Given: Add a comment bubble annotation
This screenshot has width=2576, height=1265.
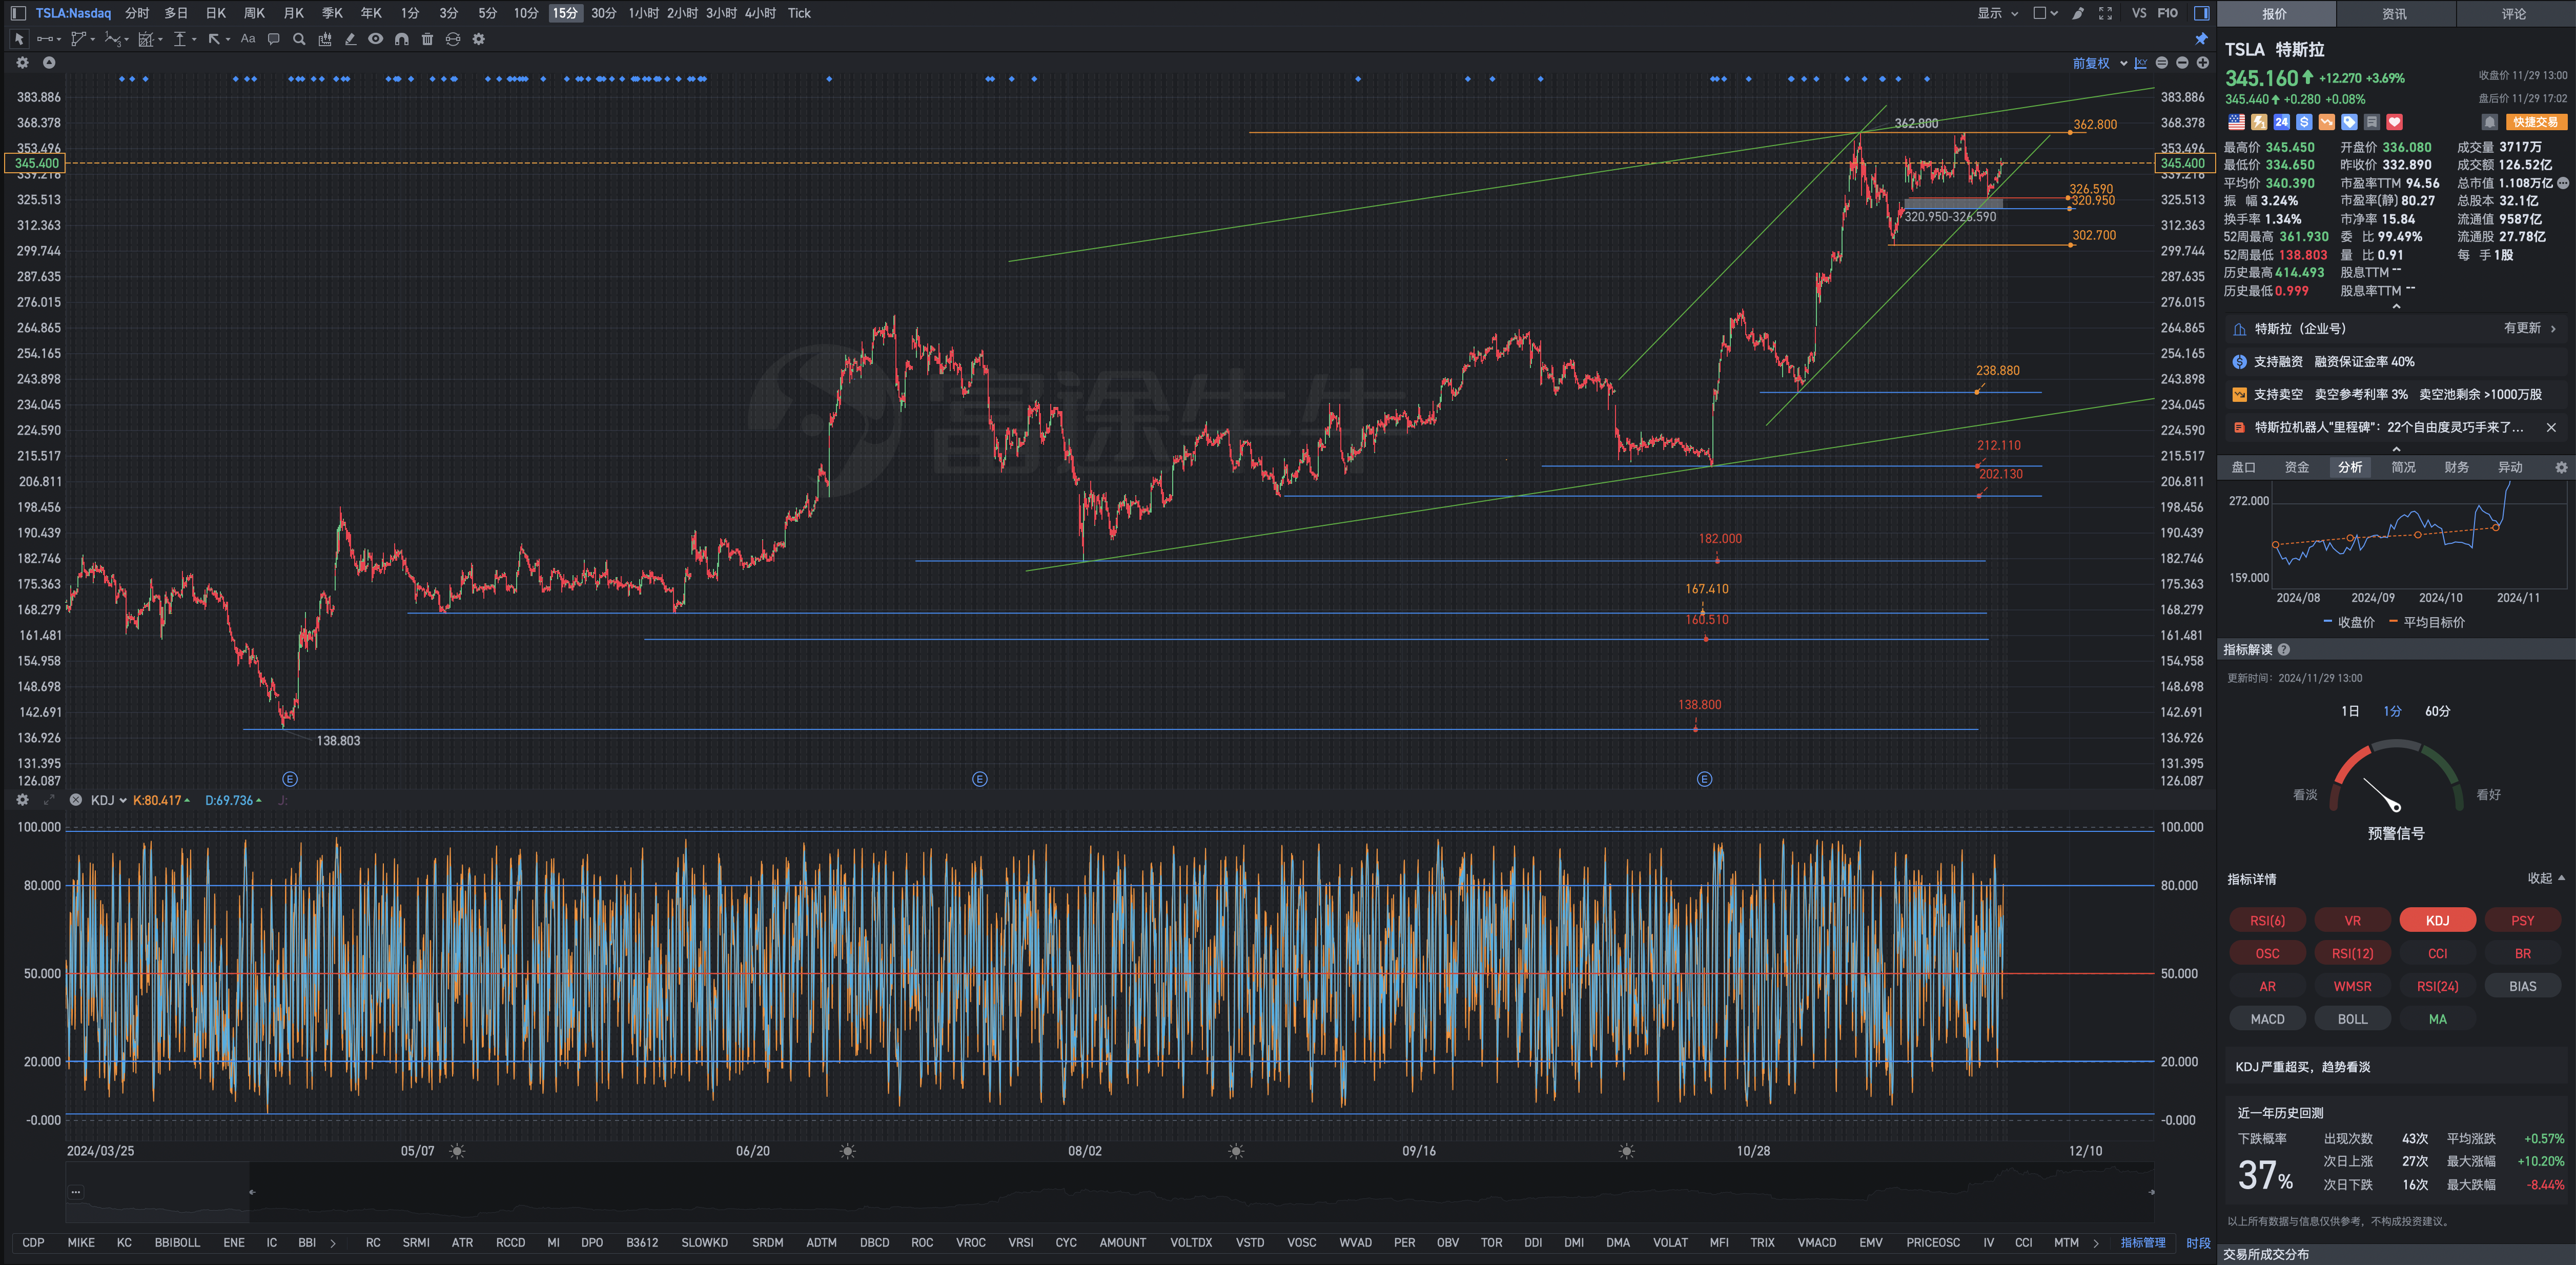Looking at the screenshot, I should pyautogui.click(x=273, y=39).
